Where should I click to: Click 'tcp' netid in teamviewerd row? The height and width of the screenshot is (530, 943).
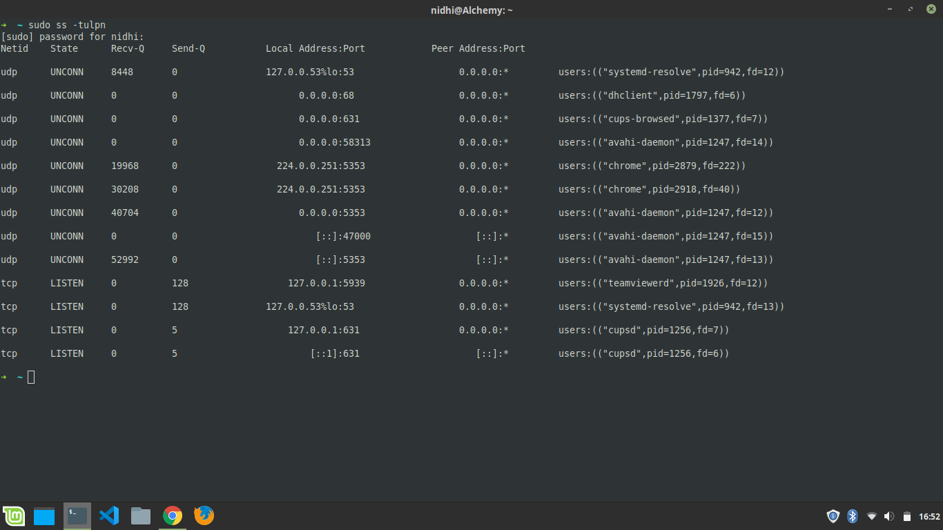pos(9,283)
